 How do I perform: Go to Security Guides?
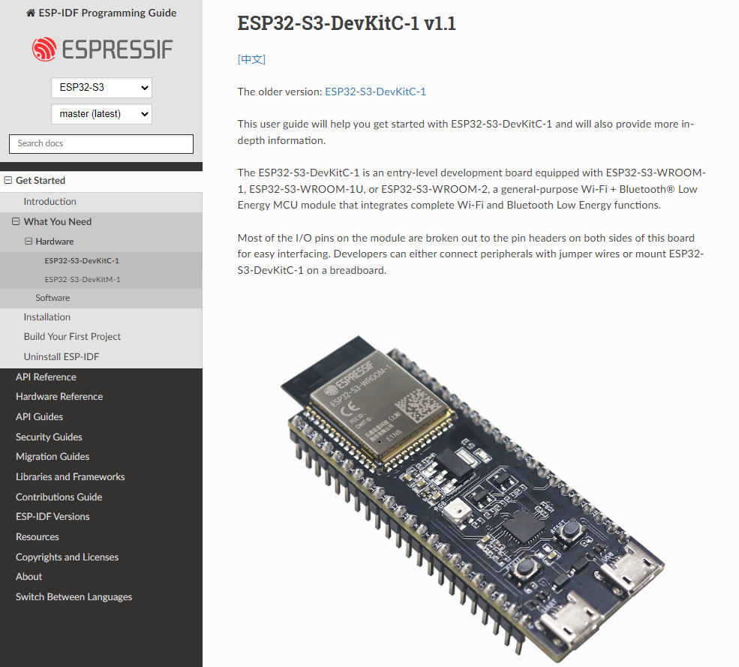(48, 436)
